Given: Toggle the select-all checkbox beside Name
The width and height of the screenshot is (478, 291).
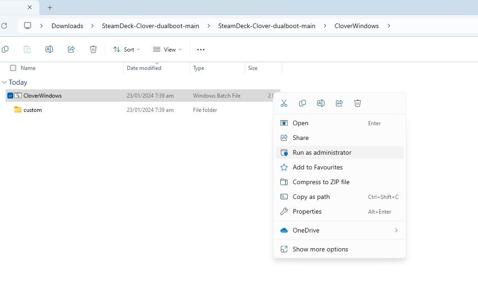Looking at the screenshot, I should (x=13, y=68).
